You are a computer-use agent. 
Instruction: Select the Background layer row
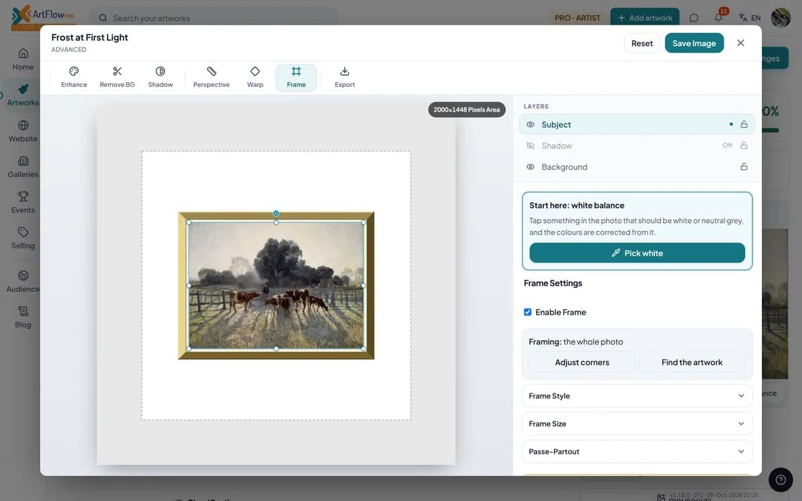click(x=637, y=167)
